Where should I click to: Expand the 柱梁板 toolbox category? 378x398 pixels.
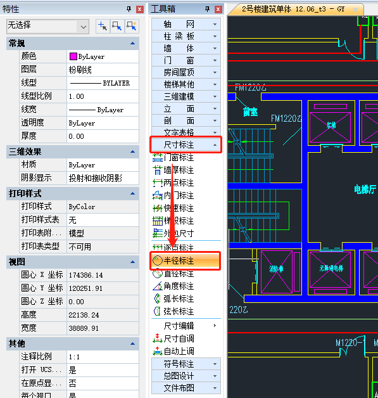tap(186, 36)
